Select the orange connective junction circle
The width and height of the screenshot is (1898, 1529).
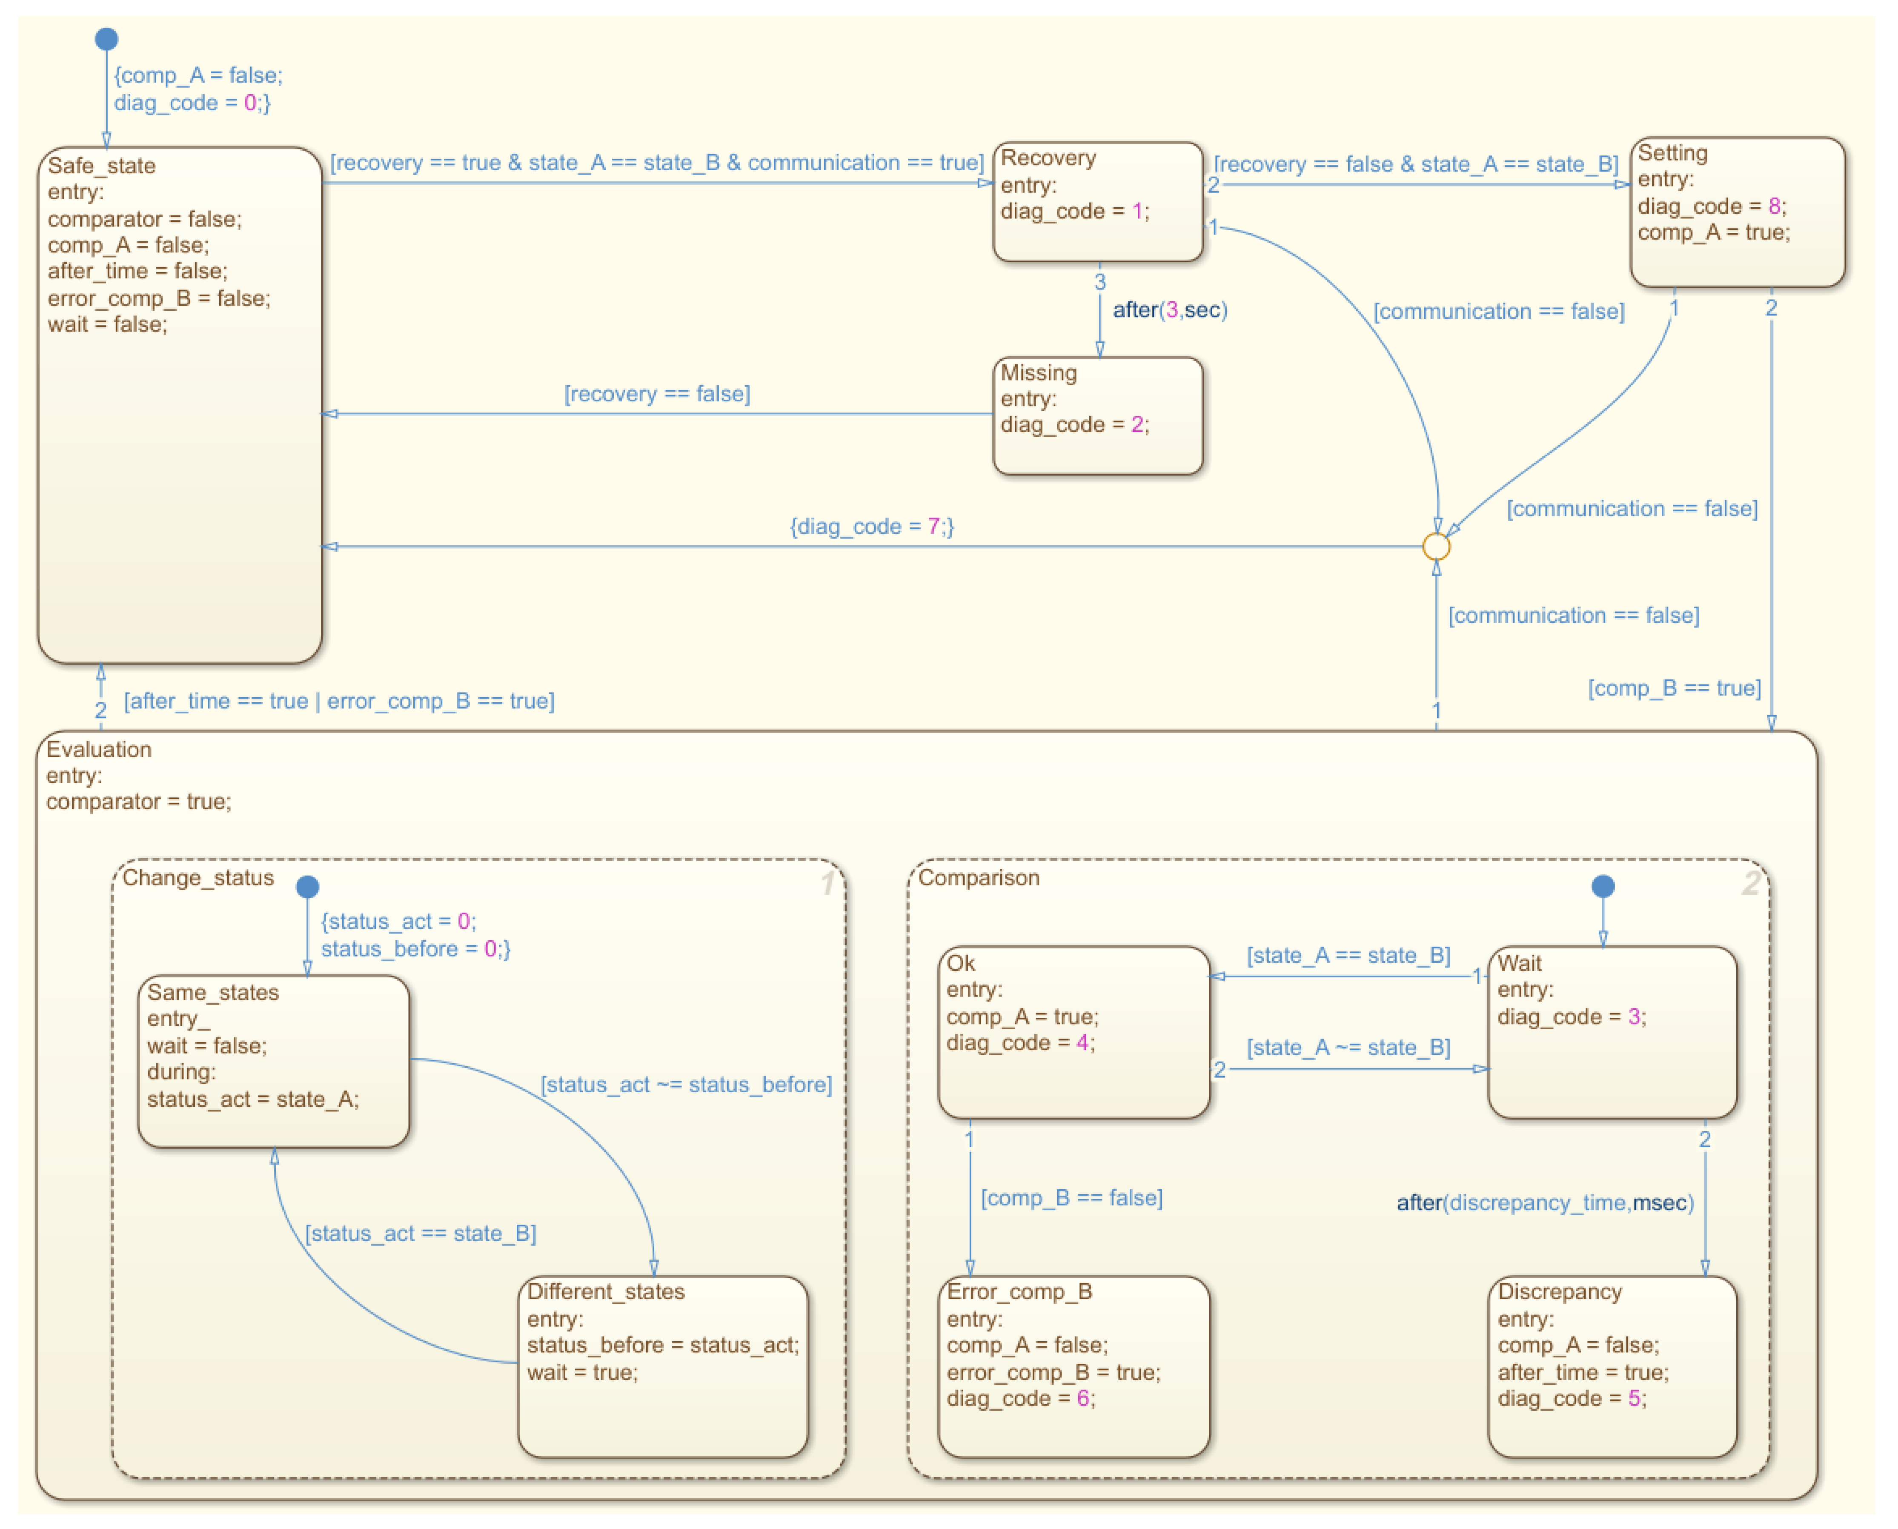point(1437,547)
